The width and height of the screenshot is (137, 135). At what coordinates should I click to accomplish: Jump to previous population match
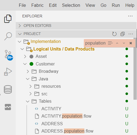(117, 43)
